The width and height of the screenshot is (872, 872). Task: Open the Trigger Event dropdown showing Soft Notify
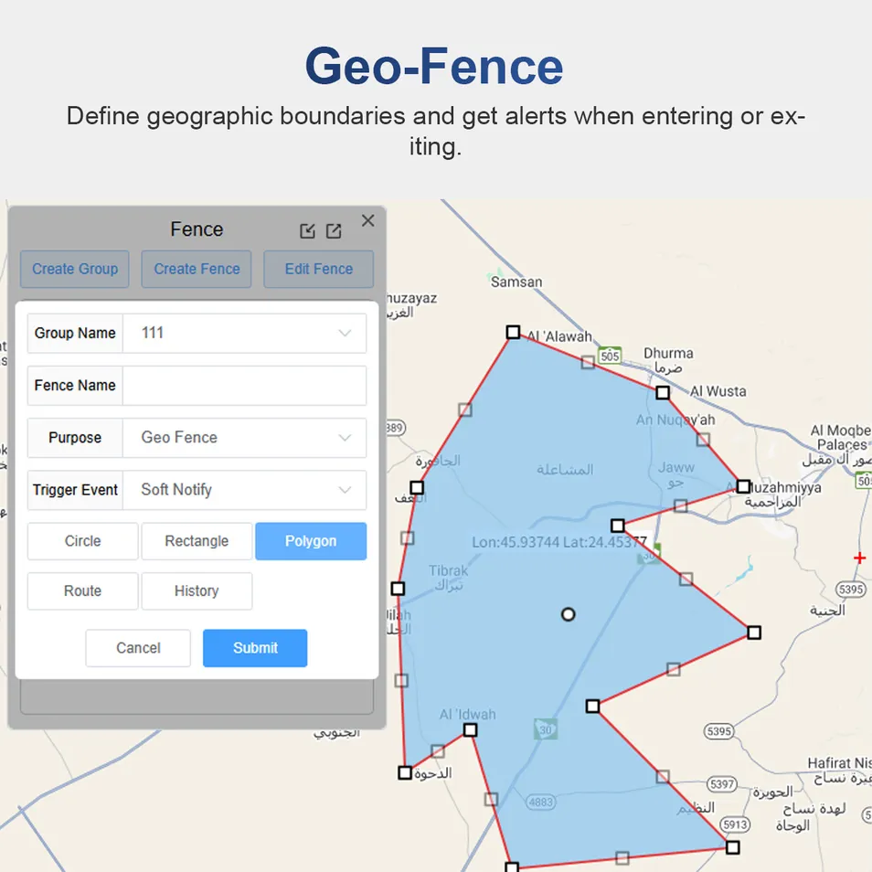pyautogui.click(x=244, y=490)
